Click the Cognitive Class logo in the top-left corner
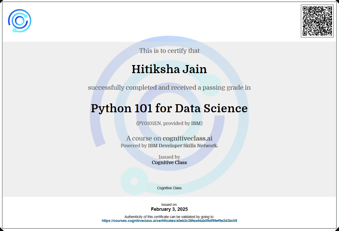This screenshot has height=231, width=339. pos(20,21)
